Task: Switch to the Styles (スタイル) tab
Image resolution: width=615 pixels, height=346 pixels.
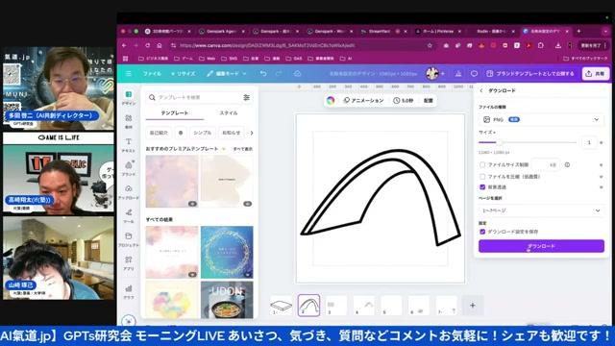Action: click(x=229, y=113)
